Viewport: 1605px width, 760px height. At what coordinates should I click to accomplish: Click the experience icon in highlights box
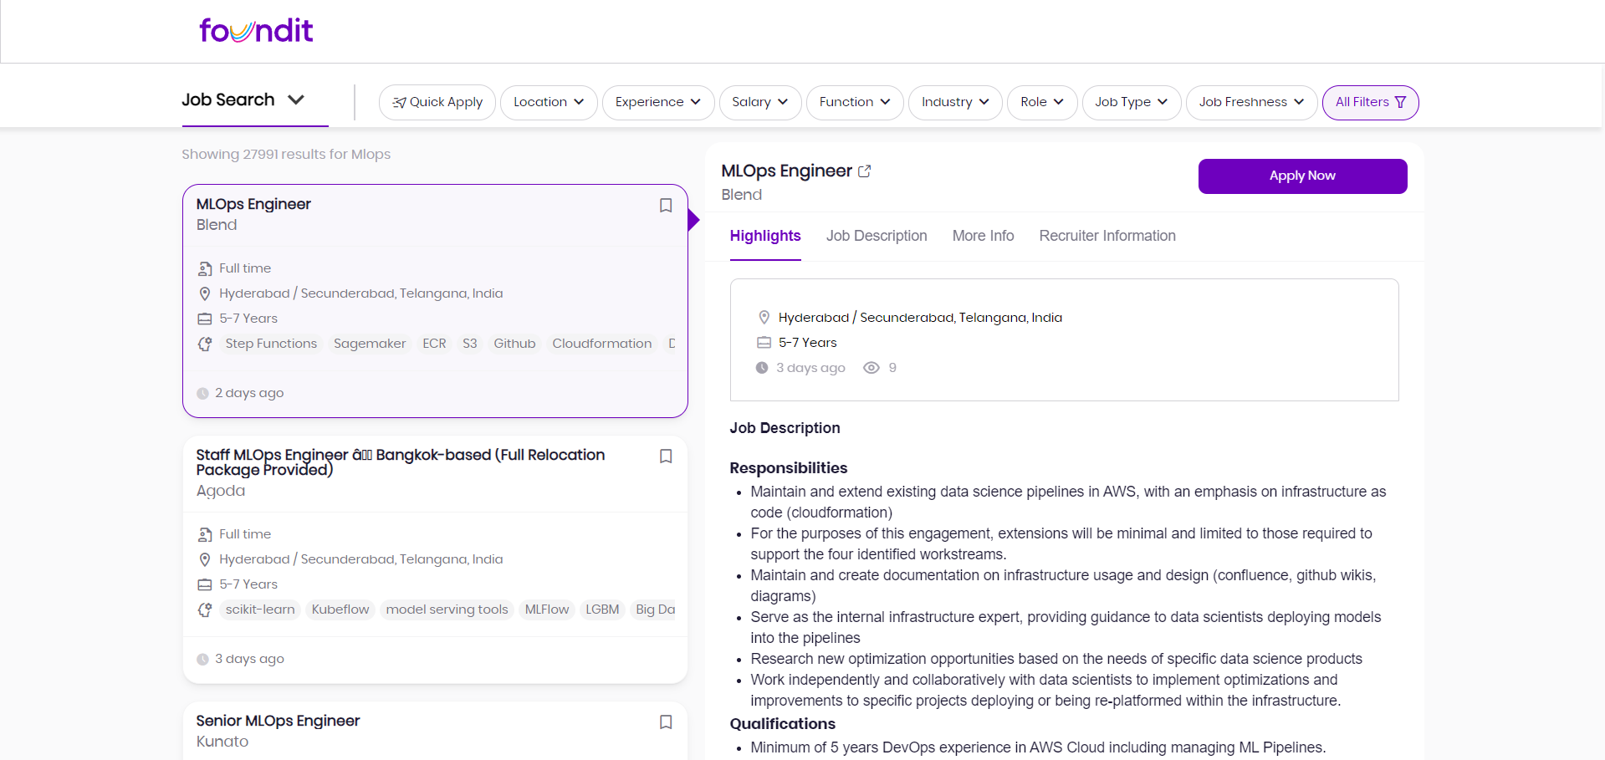(764, 343)
